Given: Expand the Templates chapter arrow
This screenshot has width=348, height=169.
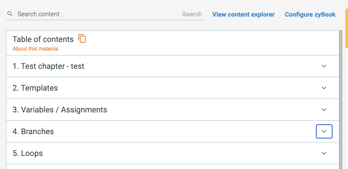Looking at the screenshot, I should click(x=324, y=88).
